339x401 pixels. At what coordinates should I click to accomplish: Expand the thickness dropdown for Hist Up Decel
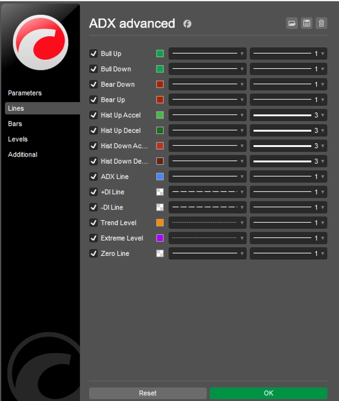tap(288, 130)
